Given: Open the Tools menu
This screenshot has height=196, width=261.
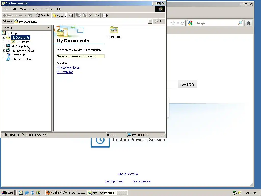Looking at the screenshot, I should (49, 9).
